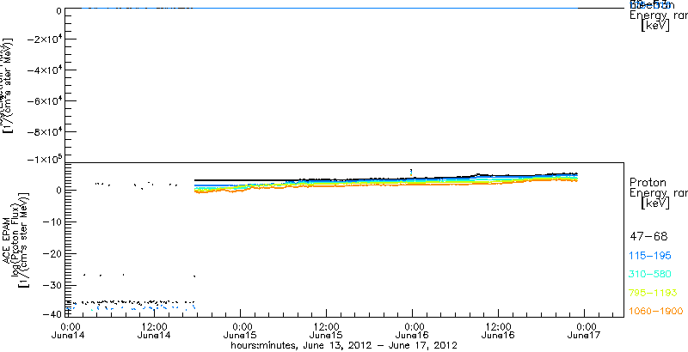Click the data spike near June16 0:00

(411, 172)
